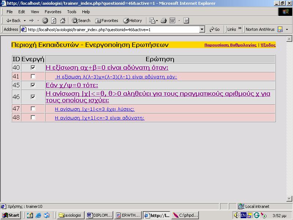Open the View menu
Image resolution: width=293 pixels, height=220 pixels.
click(x=35, y=12)
